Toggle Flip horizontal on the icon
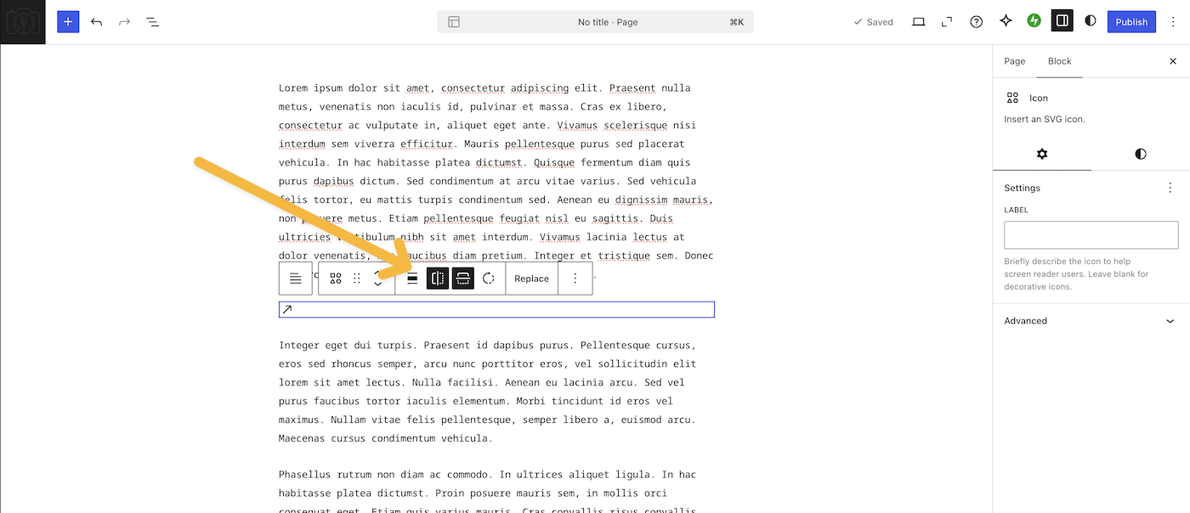 pyautogui.click(x=438, y=279)
